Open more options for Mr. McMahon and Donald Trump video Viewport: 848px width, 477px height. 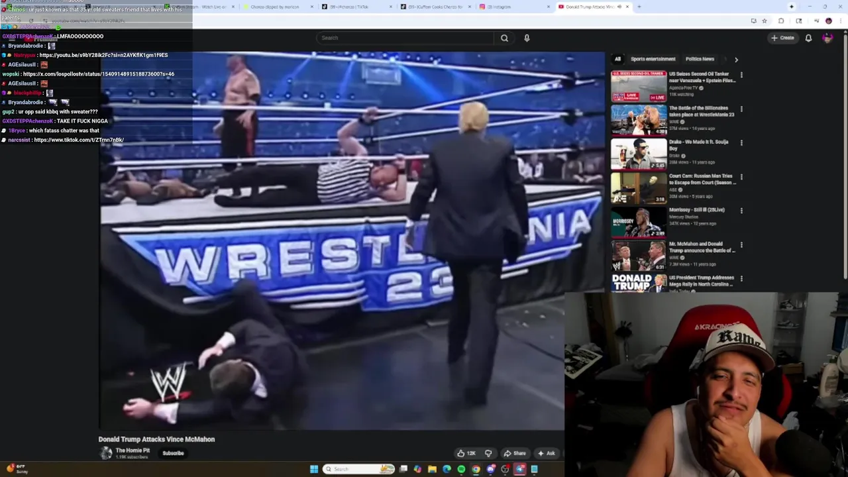[x=741, y=244]
